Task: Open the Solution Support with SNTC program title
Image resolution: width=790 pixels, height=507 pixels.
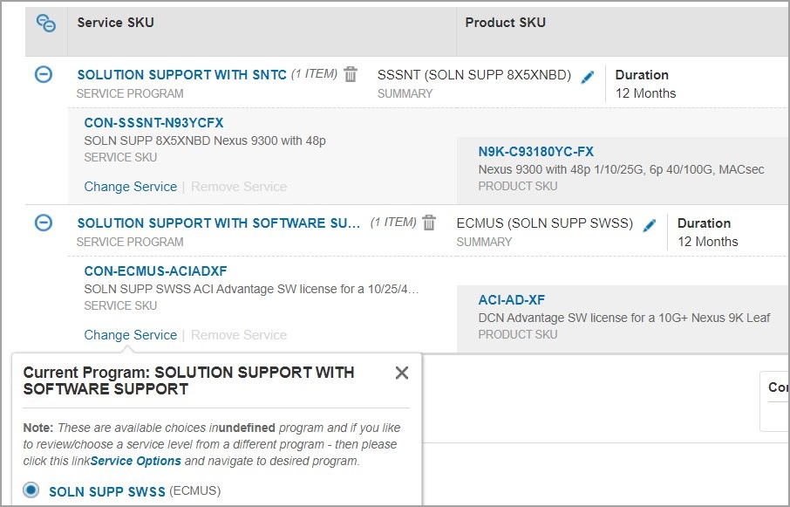Action: (x=181, y=75)
